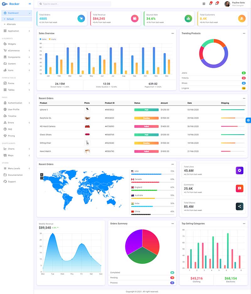Viewport: 251px width, 294px height.
Task: Open the Support section in the sidebar
Action: [x=13, y=182]
